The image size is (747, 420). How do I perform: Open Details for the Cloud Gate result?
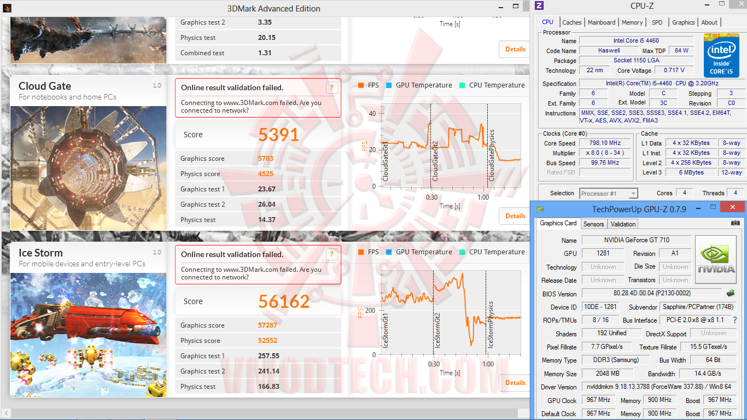click(515, 216)
